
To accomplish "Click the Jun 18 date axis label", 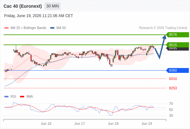I will tap(113, 124).
